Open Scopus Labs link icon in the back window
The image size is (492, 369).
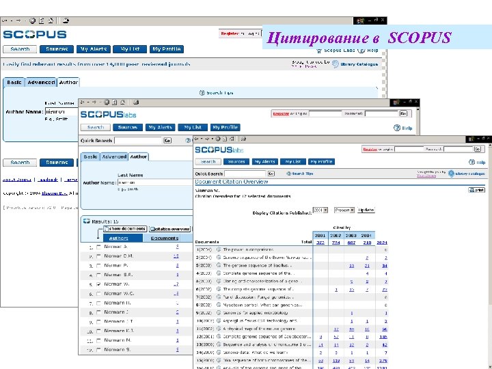point(319,50)
